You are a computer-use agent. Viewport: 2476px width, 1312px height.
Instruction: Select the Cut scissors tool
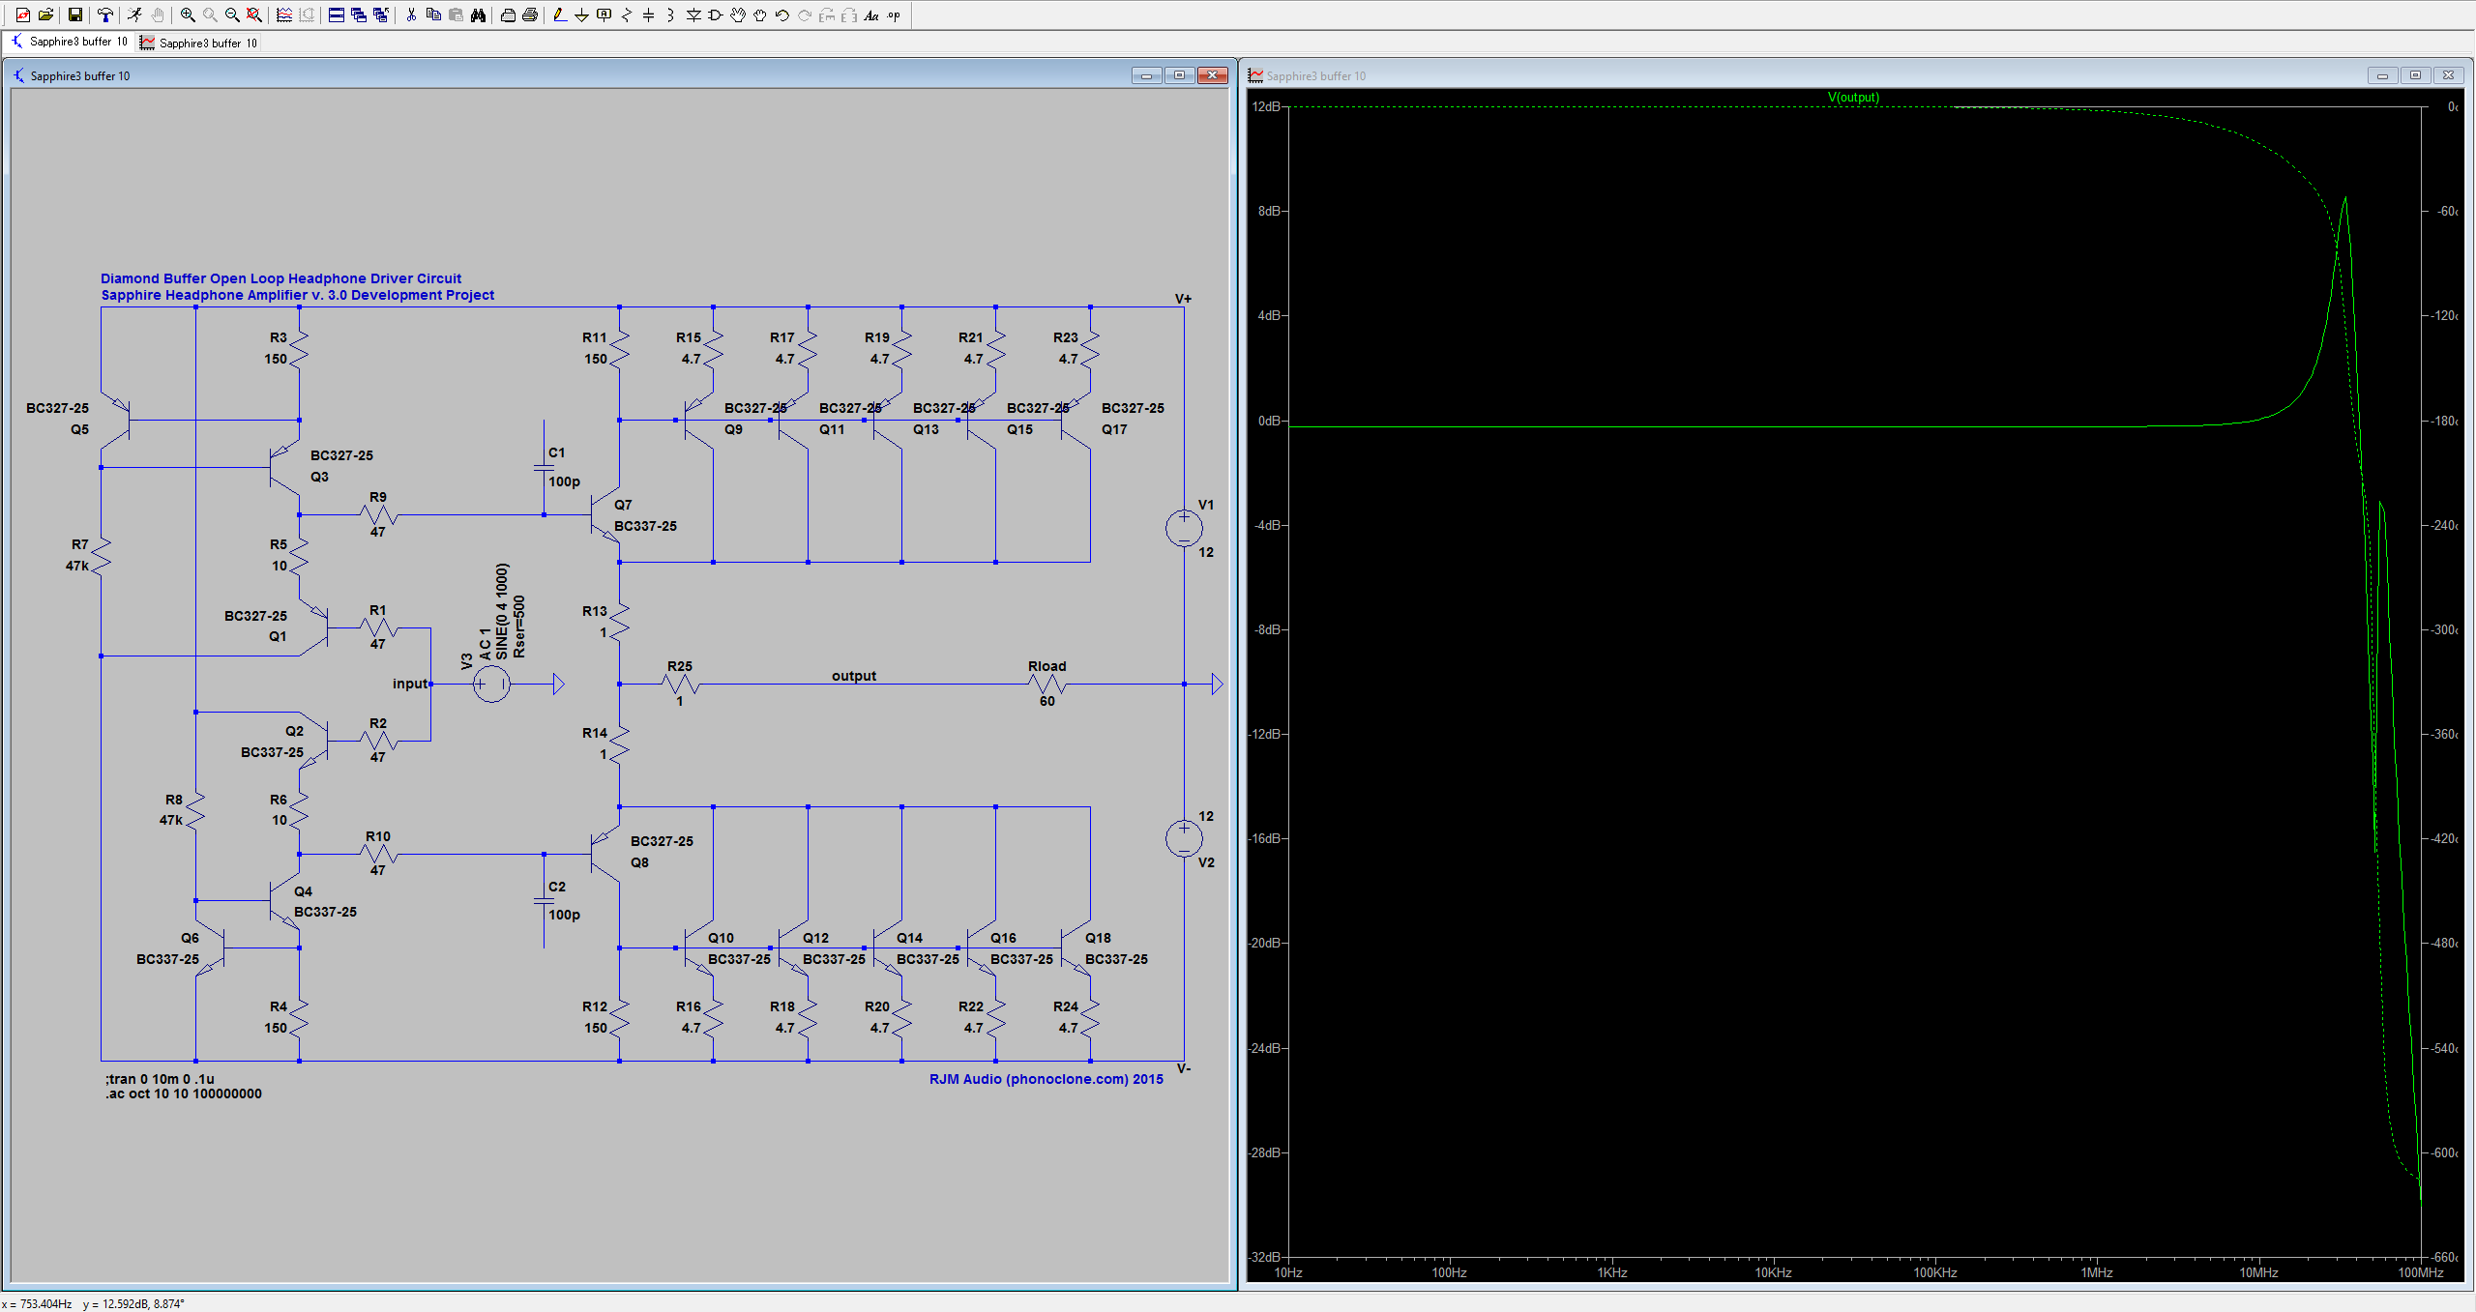411,15
